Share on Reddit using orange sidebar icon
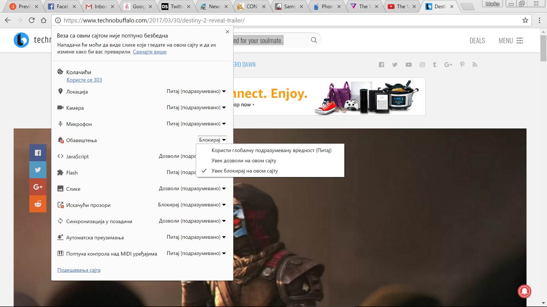This screenshot has width=547, height=307. coord(38,204)
